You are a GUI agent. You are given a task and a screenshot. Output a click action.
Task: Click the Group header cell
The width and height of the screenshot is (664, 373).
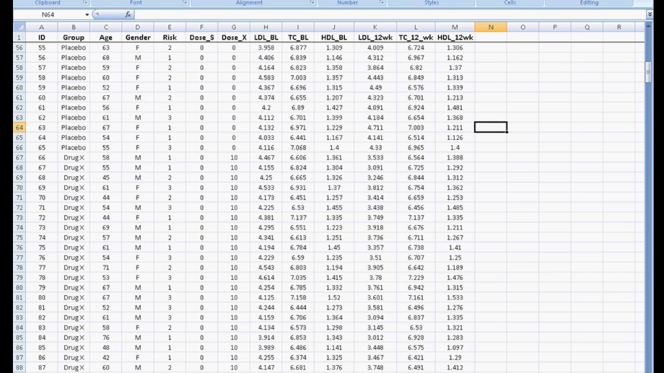[x=74, y=37]
